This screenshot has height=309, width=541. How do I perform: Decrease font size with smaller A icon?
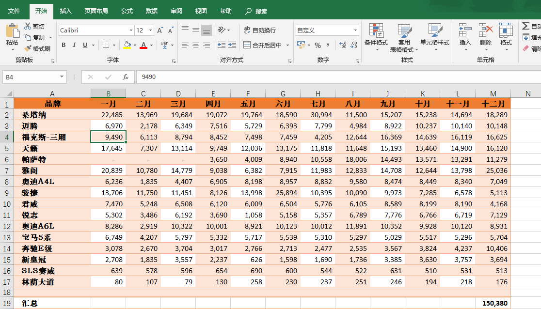171,31
